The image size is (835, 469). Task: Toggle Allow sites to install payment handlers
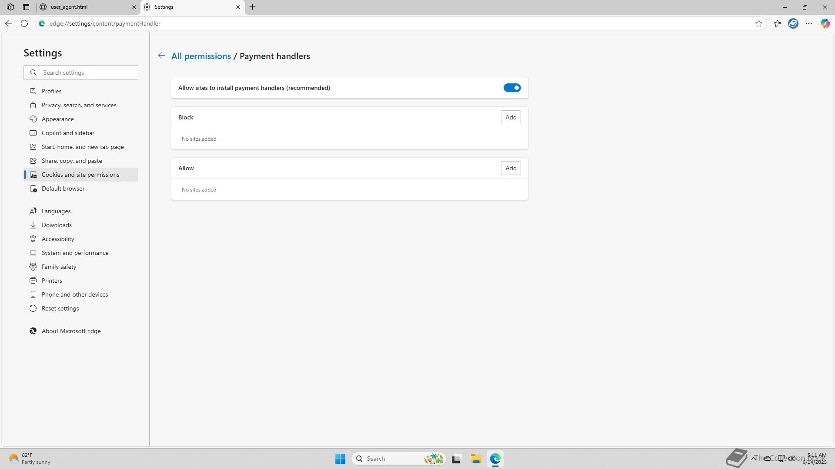[x=512, y=88]
